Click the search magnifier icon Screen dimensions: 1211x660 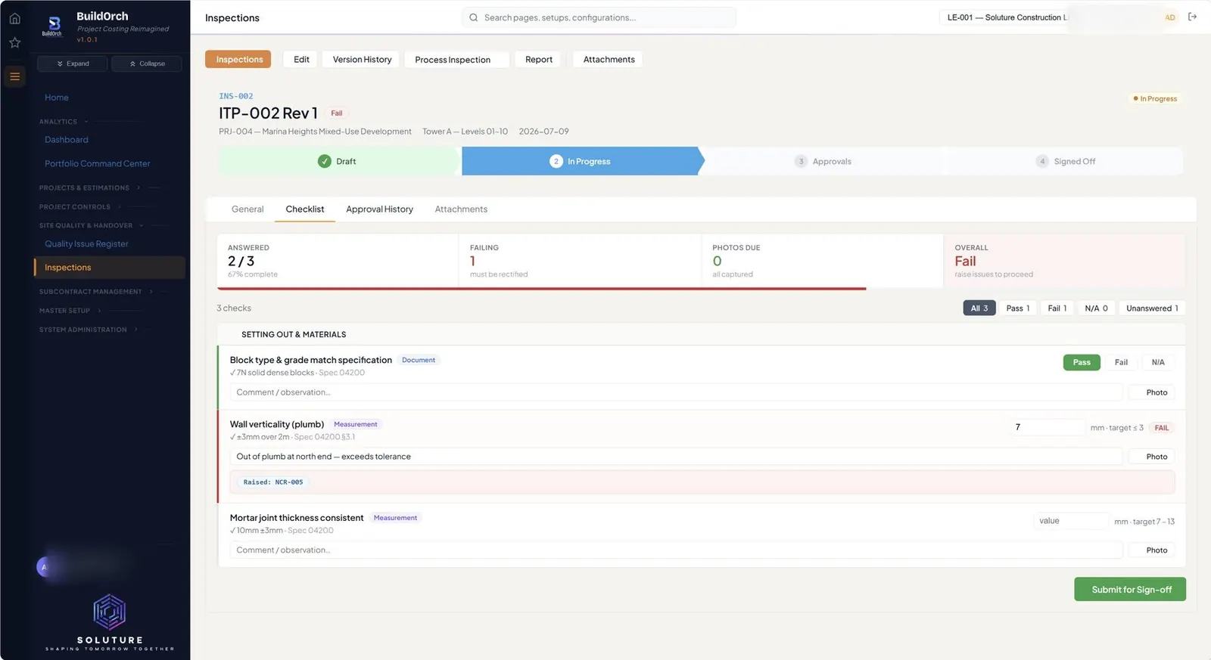tap(474, 17)
